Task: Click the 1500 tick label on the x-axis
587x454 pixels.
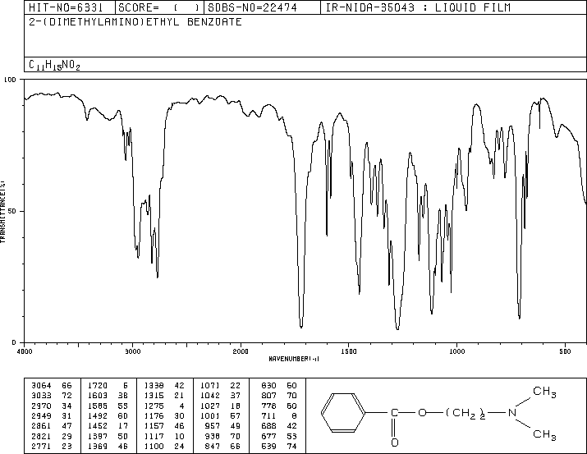Action: click(x=349, y=351)
